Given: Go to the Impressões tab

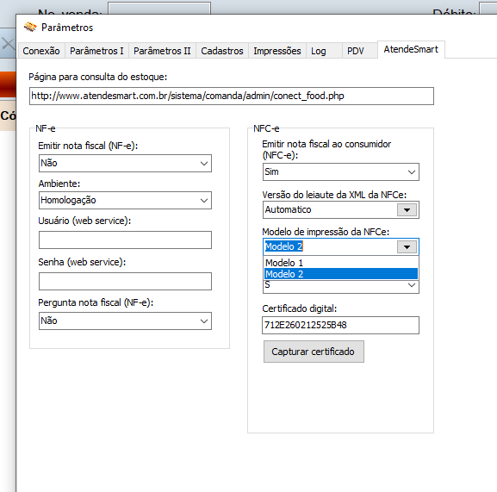Looking at the screenshot, I should coord(277,51).
